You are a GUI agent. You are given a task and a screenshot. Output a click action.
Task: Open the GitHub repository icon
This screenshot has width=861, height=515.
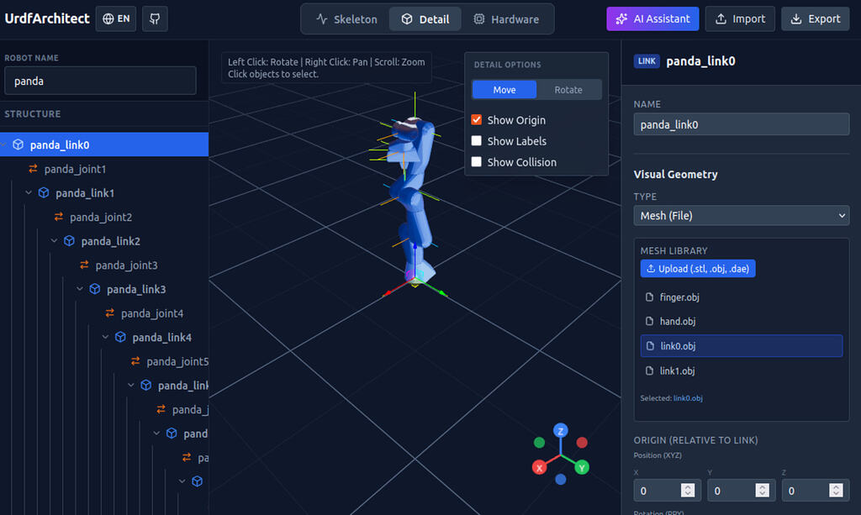tap(155, 18)
